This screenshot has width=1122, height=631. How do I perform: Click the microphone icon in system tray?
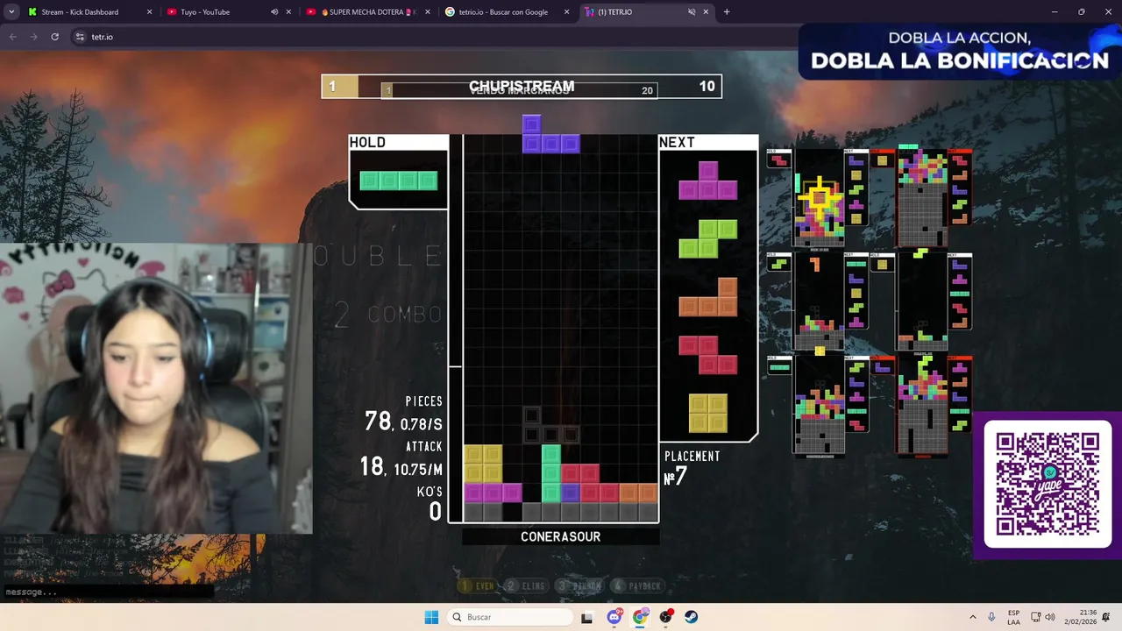991,617
